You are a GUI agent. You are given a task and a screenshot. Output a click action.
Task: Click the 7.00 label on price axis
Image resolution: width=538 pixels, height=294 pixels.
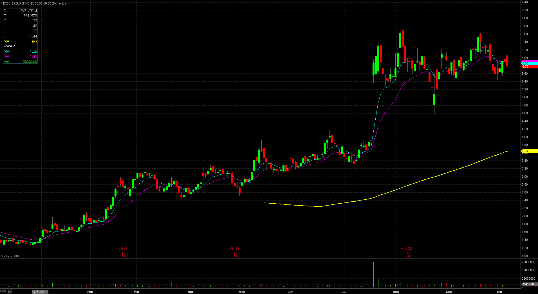coord(524,18)
